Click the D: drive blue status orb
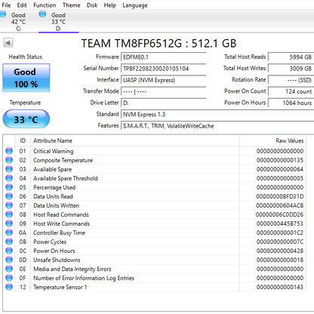 click(42, 14)
